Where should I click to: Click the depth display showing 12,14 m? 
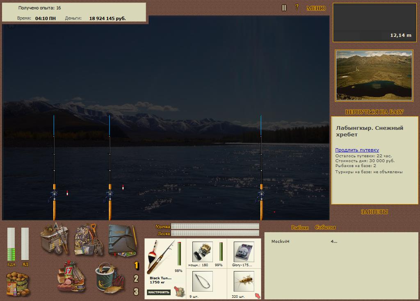pyautogui.click(x=374, y=23)
